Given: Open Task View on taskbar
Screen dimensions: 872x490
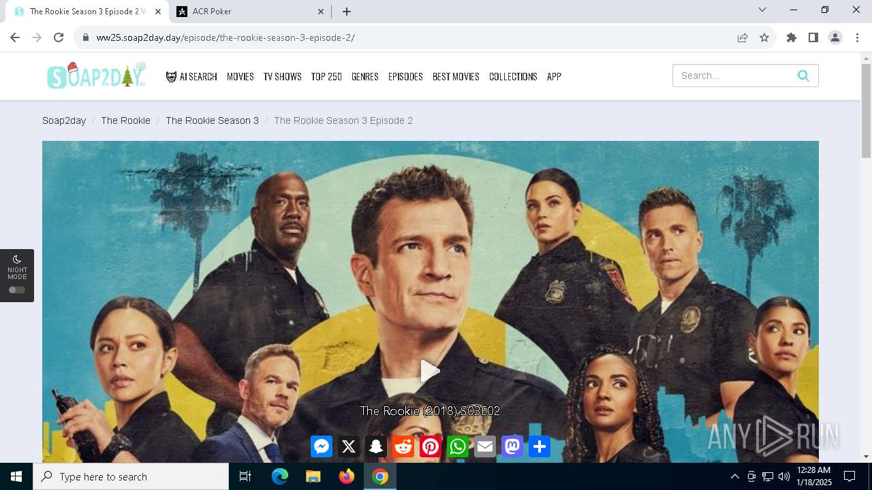Looking at the screenshot, I should coord(245,476).
